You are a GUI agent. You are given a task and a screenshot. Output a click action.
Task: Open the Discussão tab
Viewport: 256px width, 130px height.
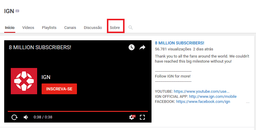93,28
